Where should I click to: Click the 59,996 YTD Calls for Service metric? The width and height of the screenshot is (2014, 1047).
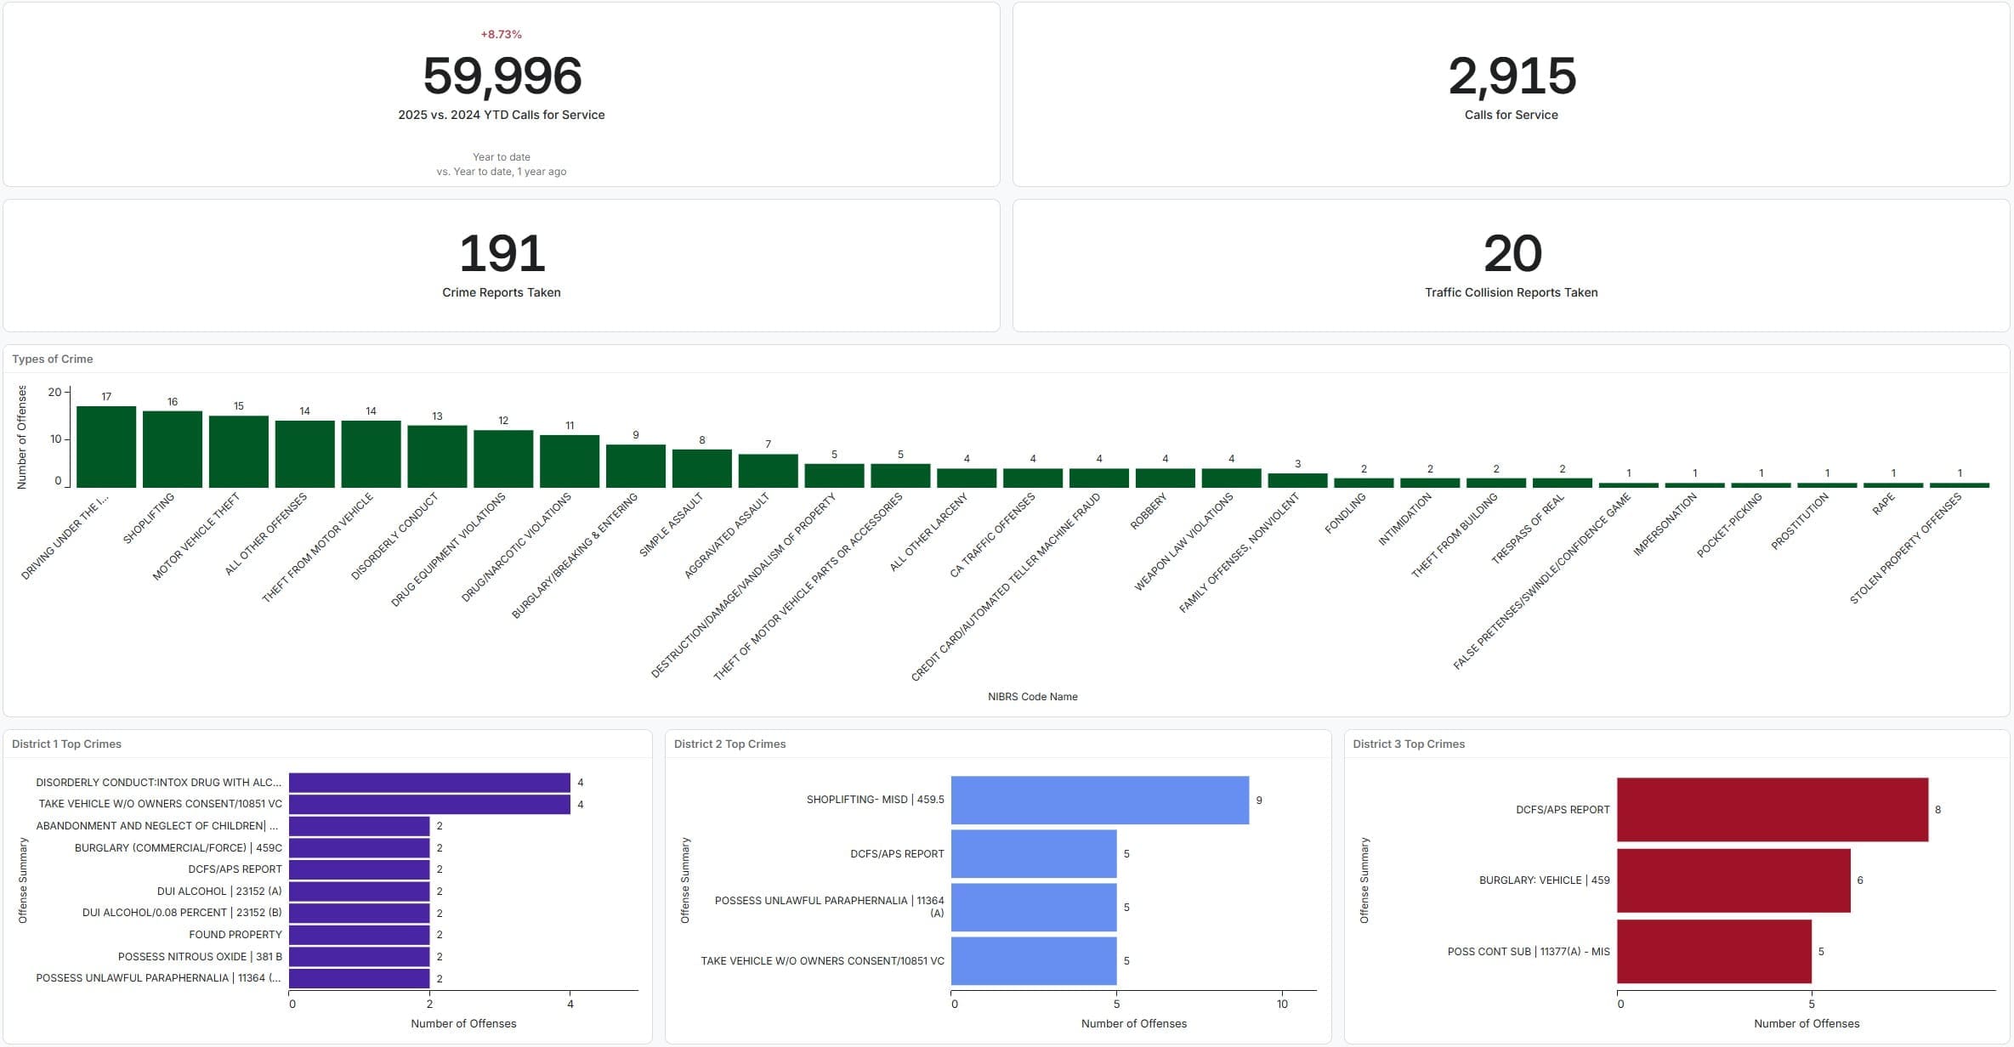pos(502,76)
